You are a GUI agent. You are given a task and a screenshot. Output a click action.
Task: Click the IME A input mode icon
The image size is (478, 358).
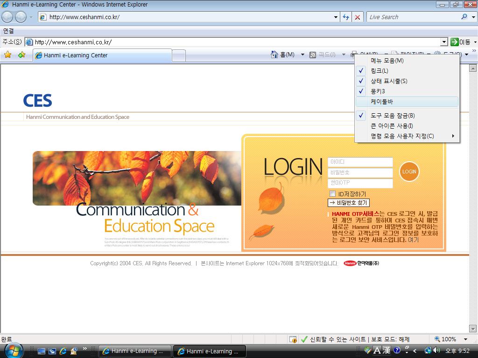(x=377, y=351)
